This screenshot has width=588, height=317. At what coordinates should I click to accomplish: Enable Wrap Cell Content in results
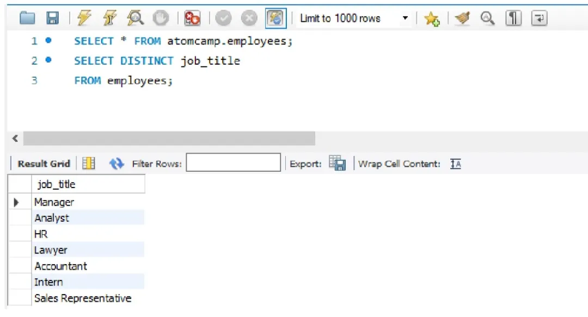455,163
